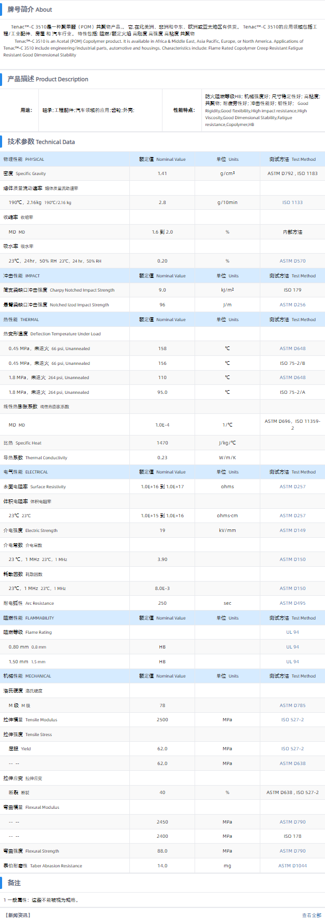Open the ASTM D638 test method link

(292, 763)
